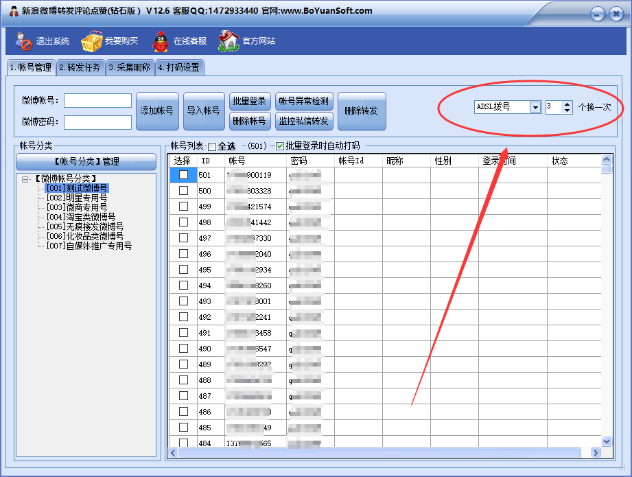Image resolution: width=632 pixels, height=477 pixels.
Task: Check the box for account ID 496
Action: (x=183, y=253)
